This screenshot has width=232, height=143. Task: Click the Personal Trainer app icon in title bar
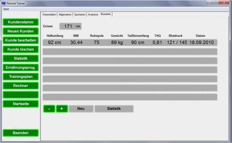[x=4, y=3]
